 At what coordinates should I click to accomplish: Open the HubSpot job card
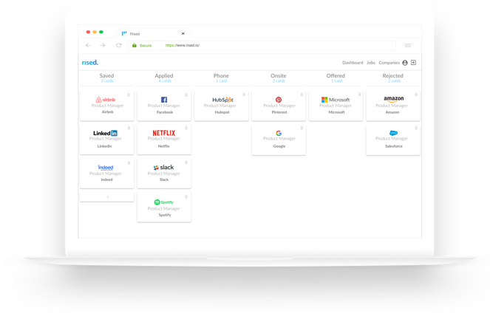pyautogui.click(x=221, y=106)
